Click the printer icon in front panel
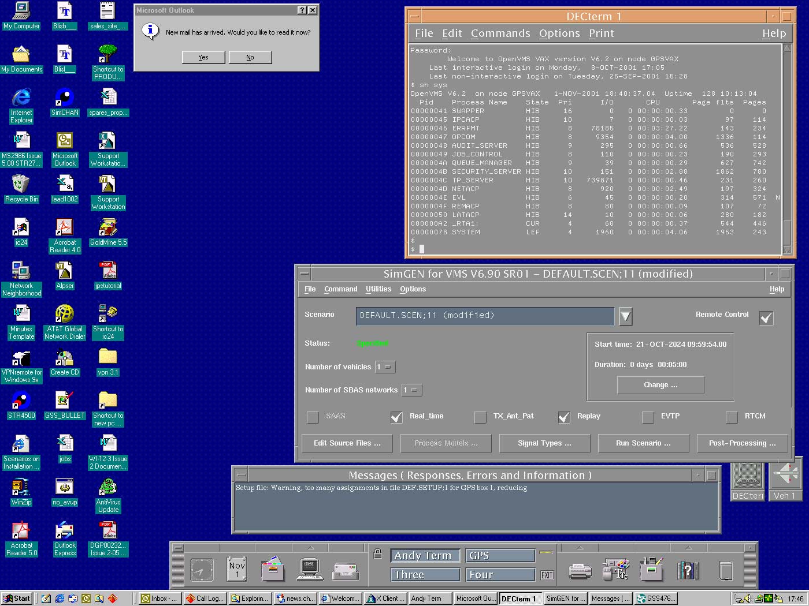The width and height of the screenshot is (809, 606). (x=580, y=571)
